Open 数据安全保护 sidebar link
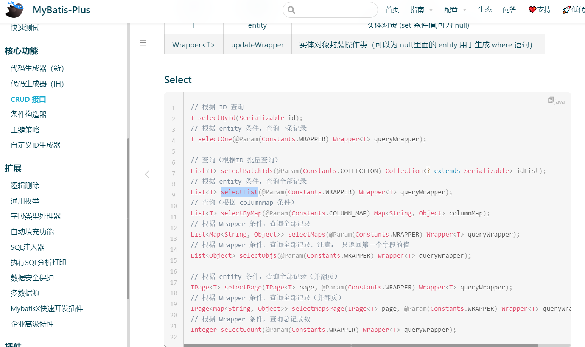This screenshot has height=347, width=585. tap(32, 278)
